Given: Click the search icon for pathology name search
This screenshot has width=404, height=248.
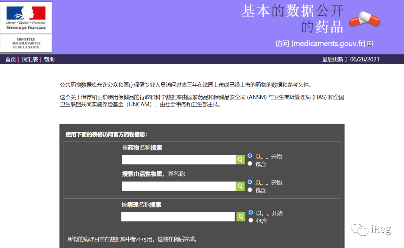Looking at the screenshot, I should tap(241, 217).
